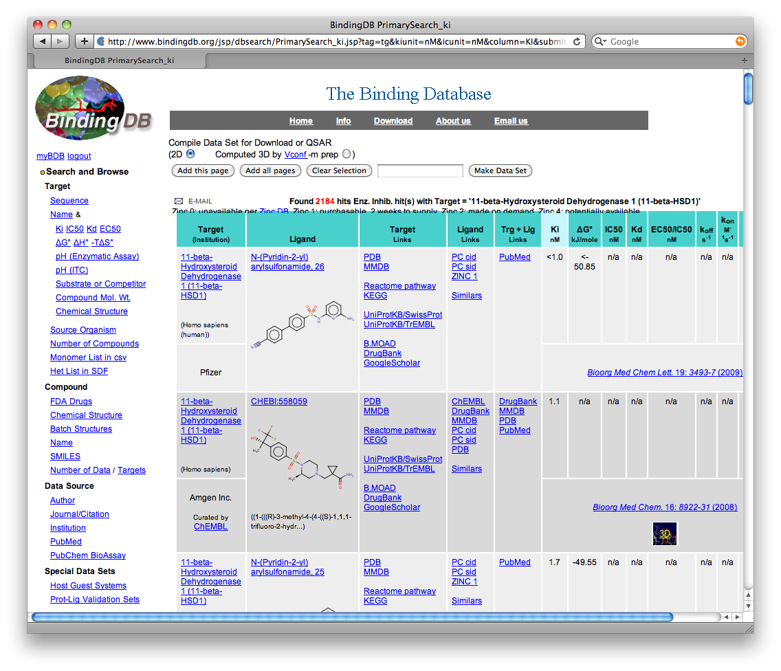Click the horizontal scrollbar thumb at bottom
Image resolution: width=781 pixels, height=671 pixels.
click(x=352, y=617)
